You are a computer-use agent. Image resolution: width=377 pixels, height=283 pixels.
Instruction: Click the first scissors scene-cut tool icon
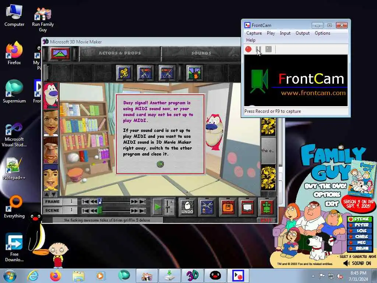click(145, 73)
